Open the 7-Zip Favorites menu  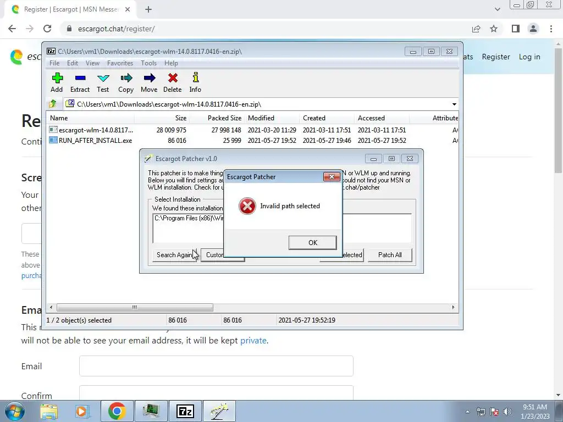tap(120, 63)
